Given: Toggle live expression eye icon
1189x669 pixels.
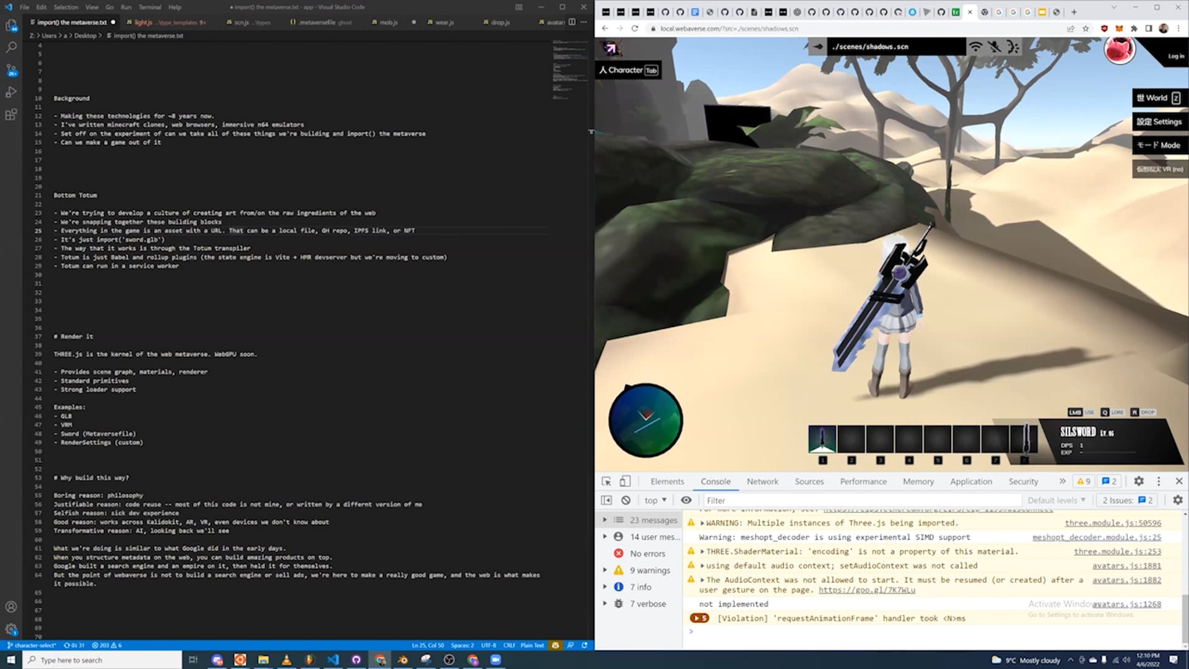Looking at the screenshot, I should [x=686, y=500].
